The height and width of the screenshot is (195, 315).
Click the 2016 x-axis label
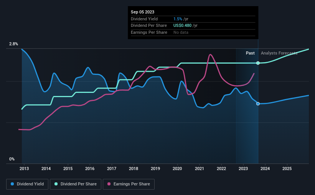point(90,169)
